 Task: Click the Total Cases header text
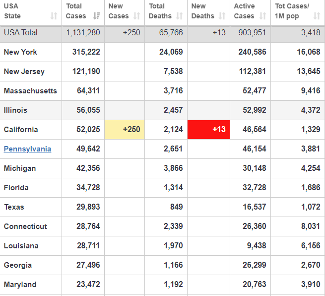[74, 11]
